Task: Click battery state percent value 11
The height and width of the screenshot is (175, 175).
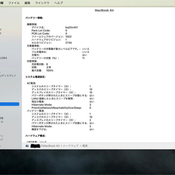Action: click(x=83, y=58)
